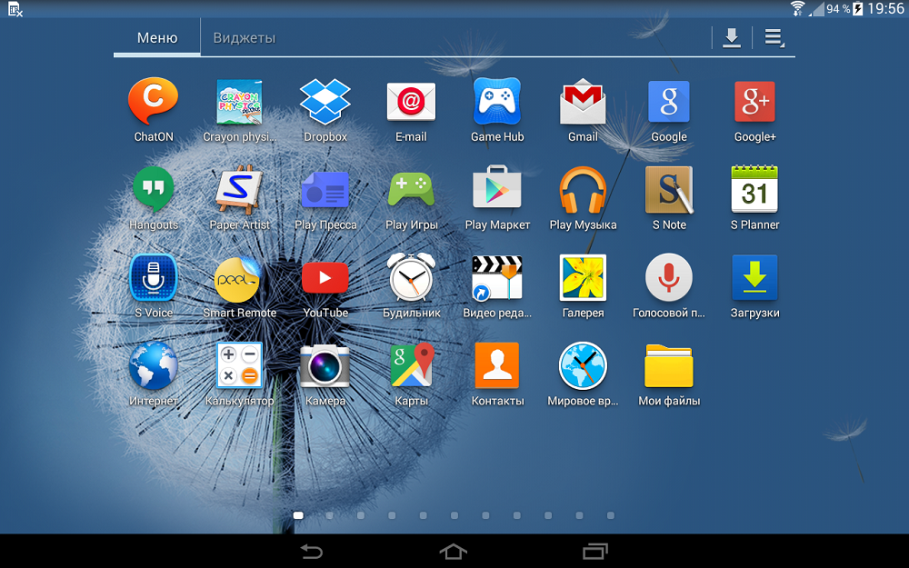Open Play Игры app
The width and height of the screenshot is (909, 568).
click(x=411, y=190)
